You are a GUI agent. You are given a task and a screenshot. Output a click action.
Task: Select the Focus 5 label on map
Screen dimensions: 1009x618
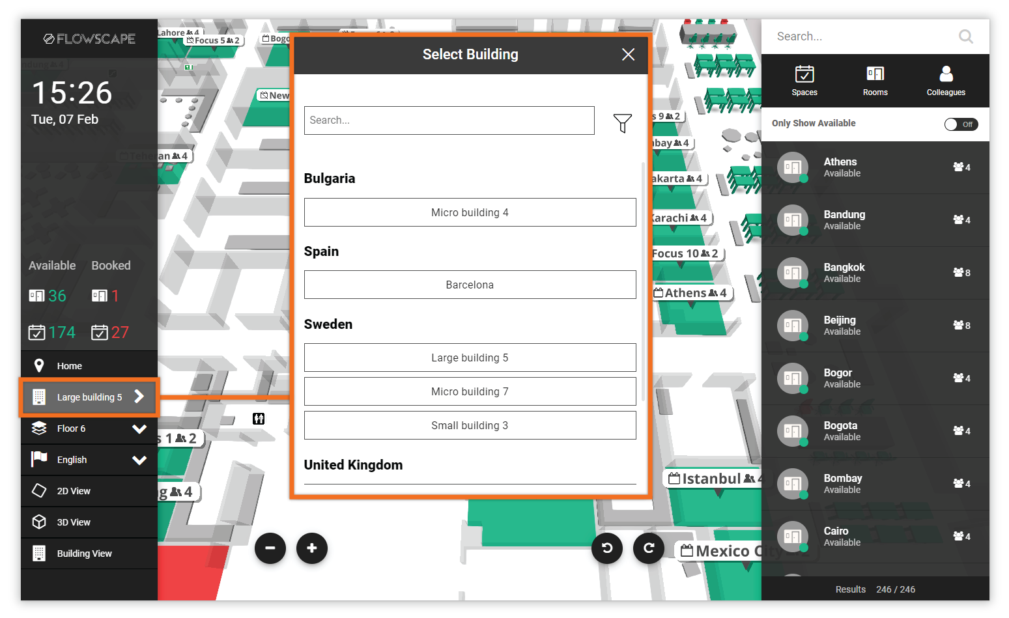[x=214, y=40]
